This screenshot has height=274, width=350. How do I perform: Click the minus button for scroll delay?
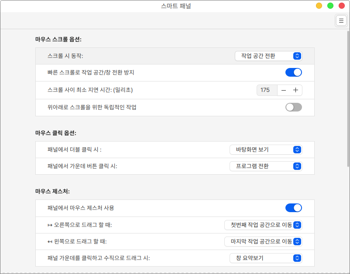pos(284,90)
